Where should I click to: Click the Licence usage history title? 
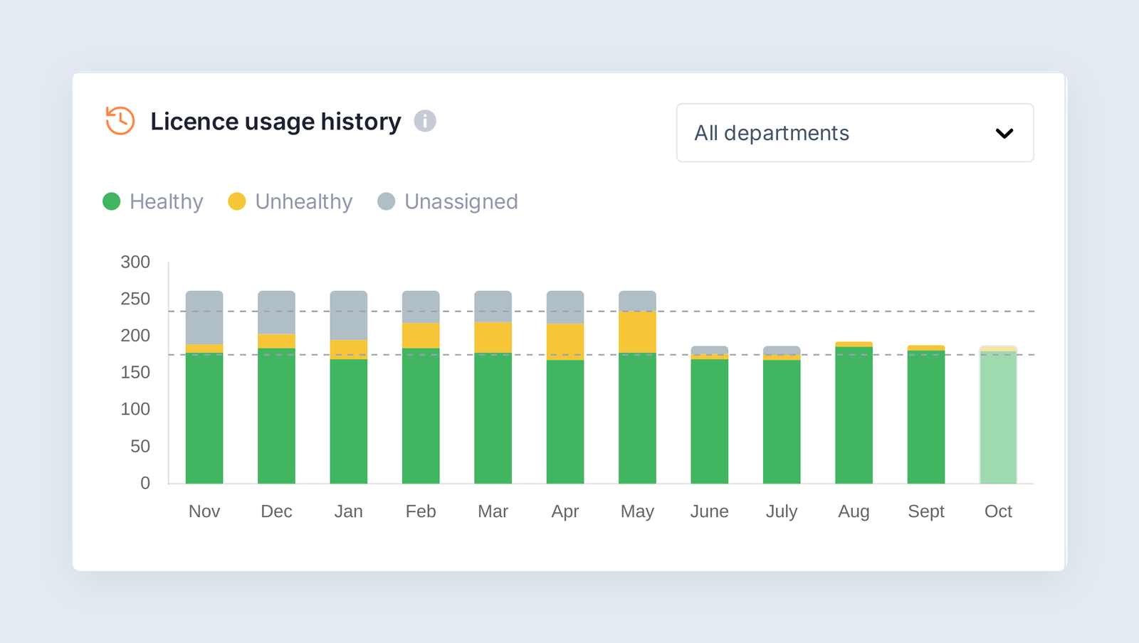[x=275, y=122]
